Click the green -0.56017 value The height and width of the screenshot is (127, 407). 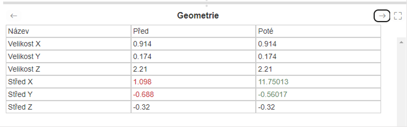[x=273, y=94]
